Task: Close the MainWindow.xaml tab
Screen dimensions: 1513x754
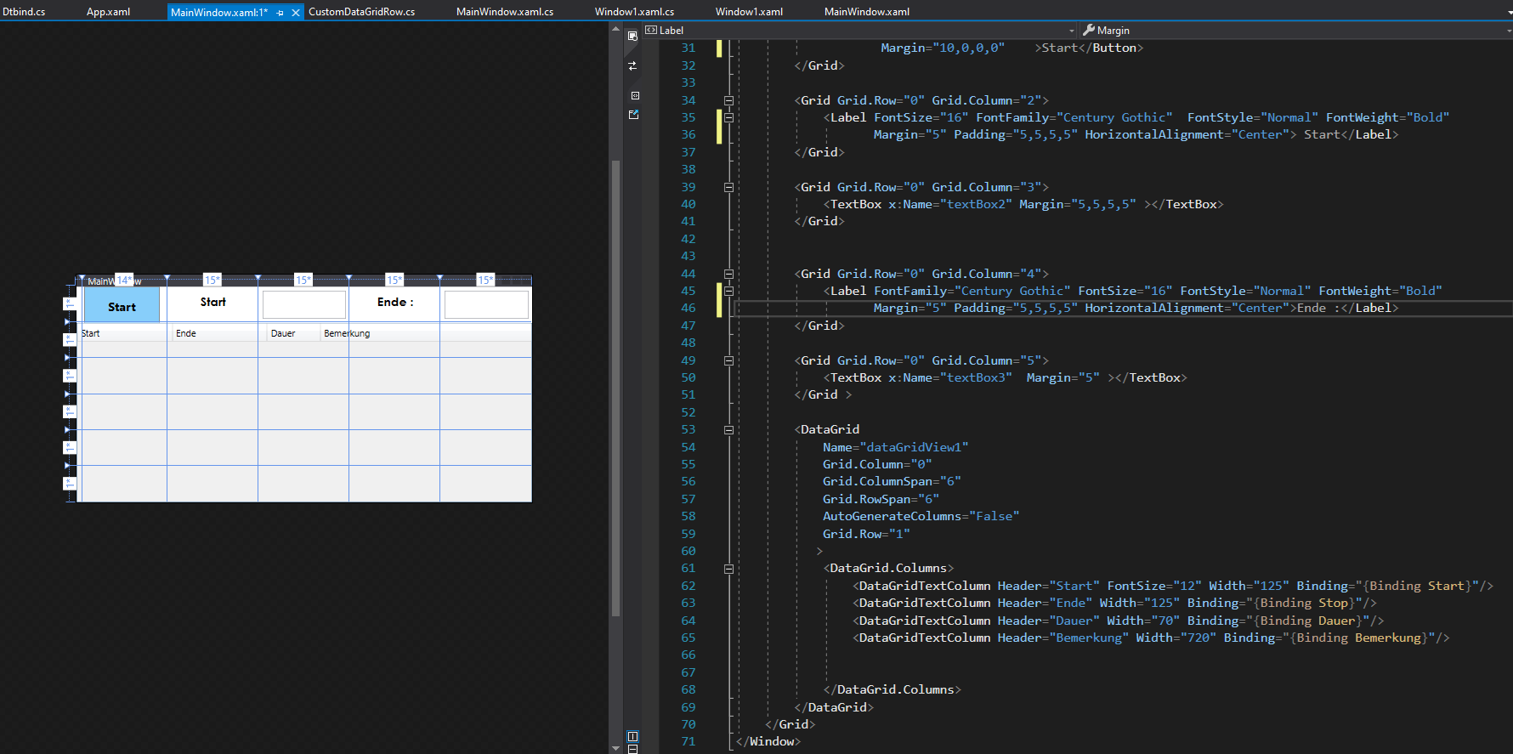Action: click(x=296, y=13)
